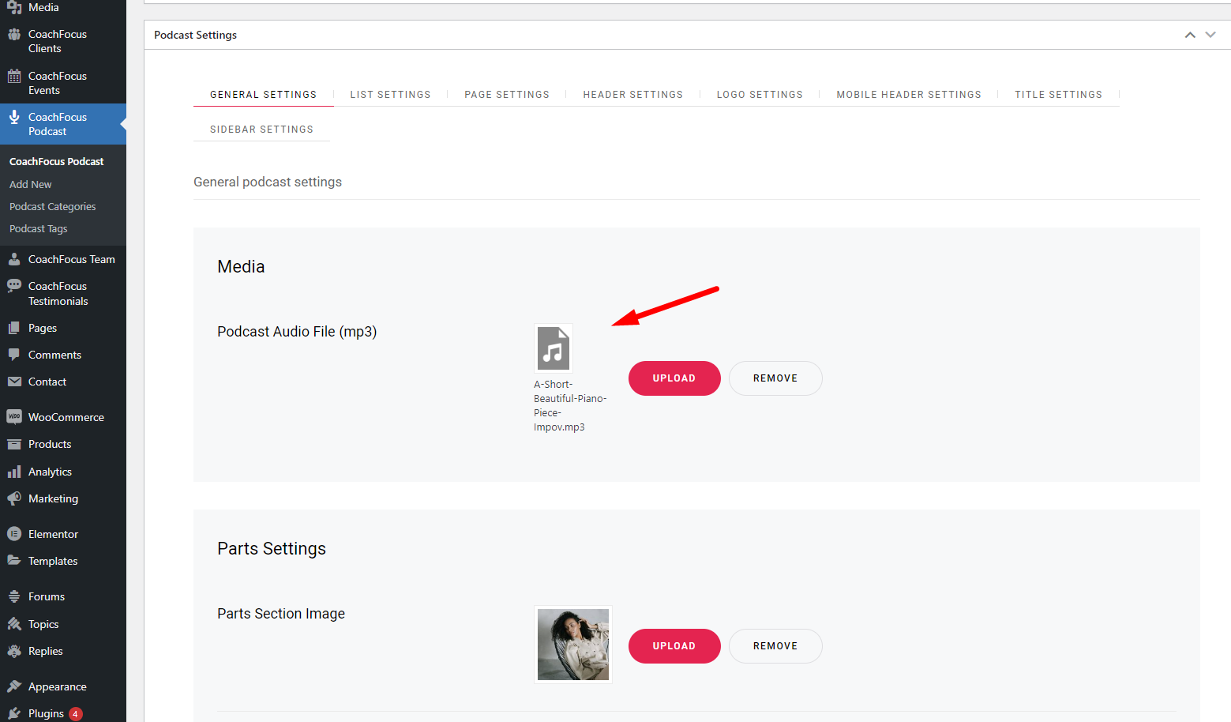Click the Pages icon in sidebar
This screenshot has width=1231, height=722.
(x=14, y=328)
